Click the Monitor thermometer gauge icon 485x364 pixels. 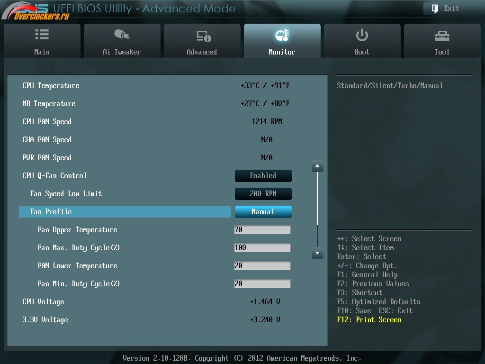click(x=282, y=35)
